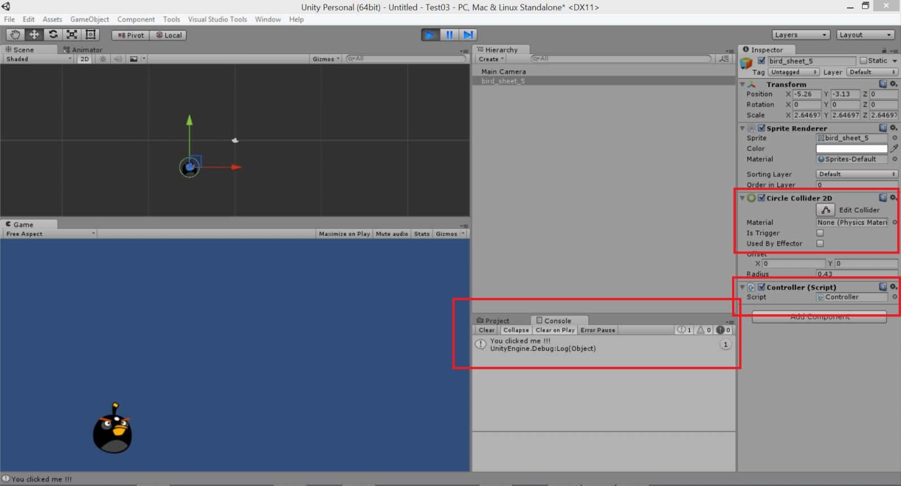Image resolution: width=901 pixels, height=486 pixels.
Task: Open the Layers dropdown
Action: (801, 35)
